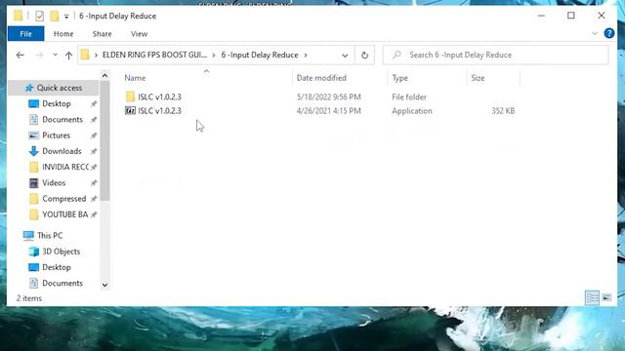This screenshot has height=351, width=625.
Task: Focus the Search 6 -Input Delay Reduce box
Action: (496, 55)
